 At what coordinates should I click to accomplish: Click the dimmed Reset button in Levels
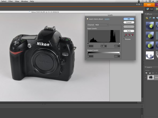[x=129, y=27]
